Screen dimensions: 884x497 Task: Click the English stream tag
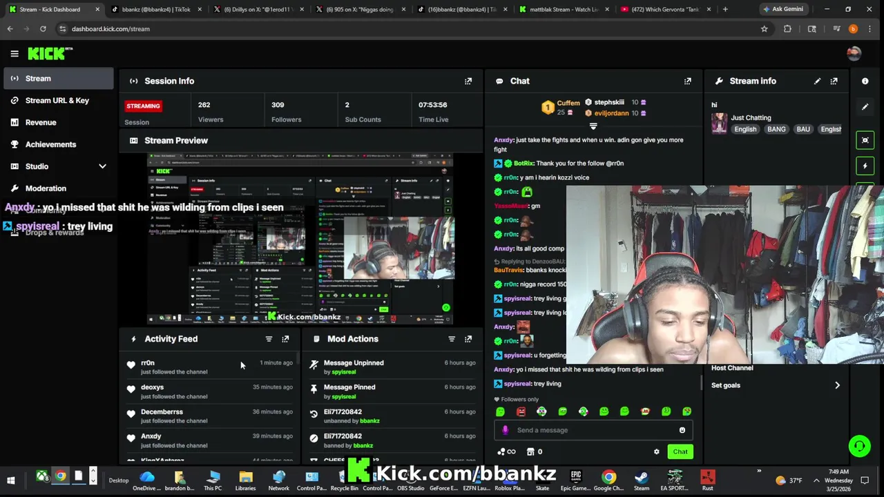[x=745, y=129]
